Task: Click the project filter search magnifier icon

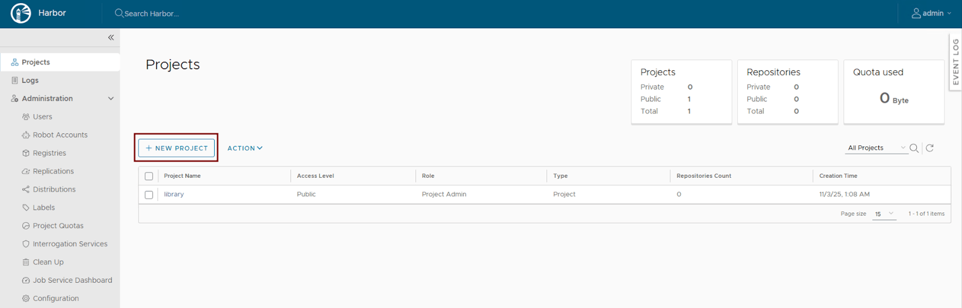Action: (914, 148)
